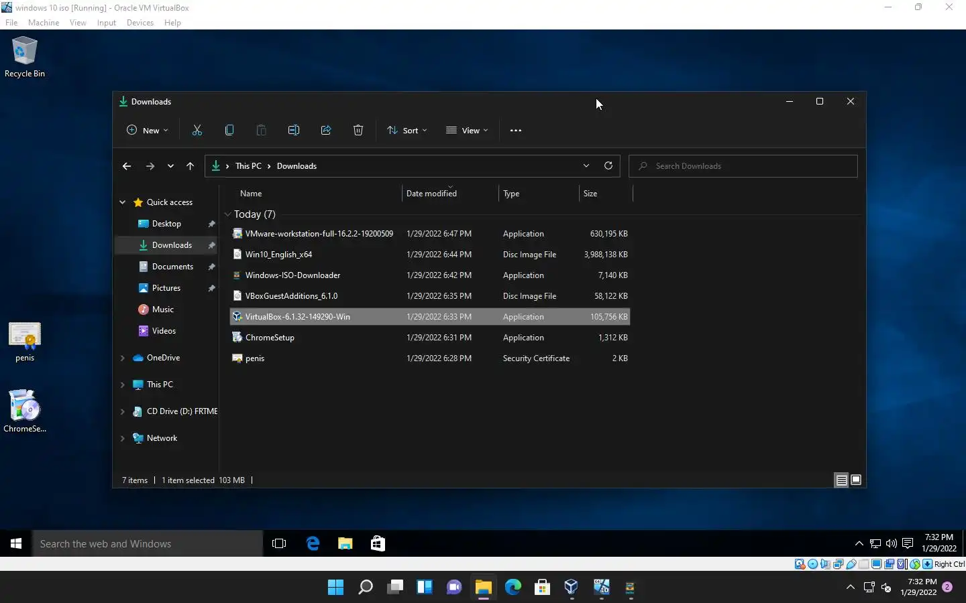Image resolution: width=966 pixels, height=603 pixels.
Task: Collapse the Today (7) group
Action: point(228,214)
